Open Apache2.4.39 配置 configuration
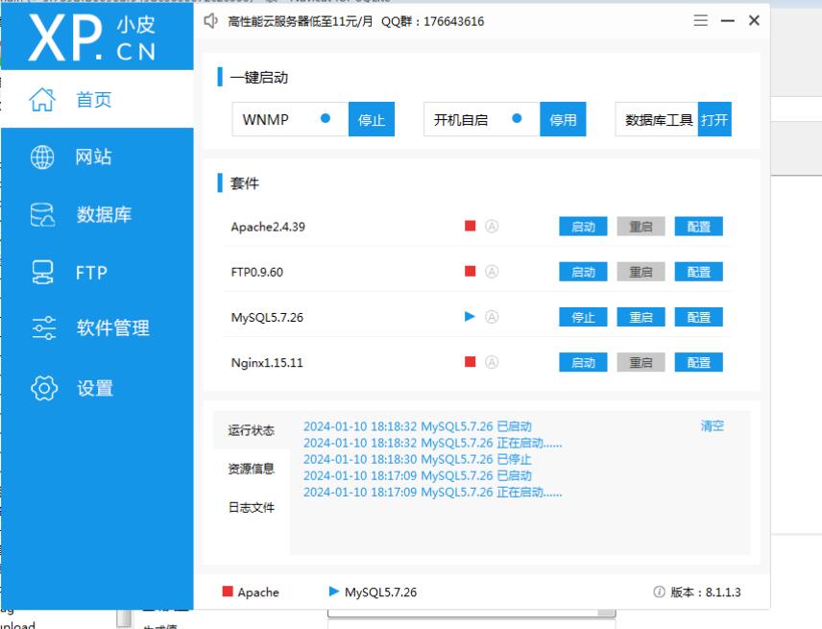822x629 pixels. (x=698, y=227)
